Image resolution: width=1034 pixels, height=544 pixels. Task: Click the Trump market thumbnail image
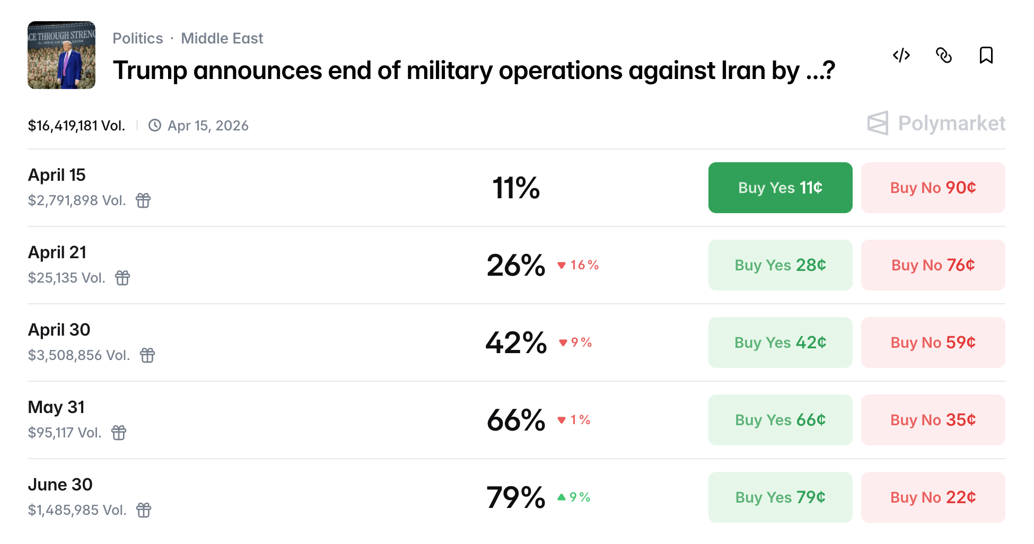pos(62,55)
